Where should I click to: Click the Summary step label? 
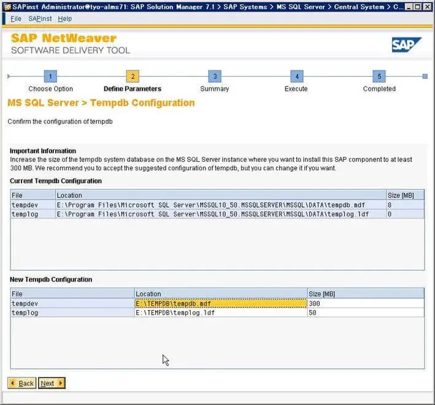(215, 89)
